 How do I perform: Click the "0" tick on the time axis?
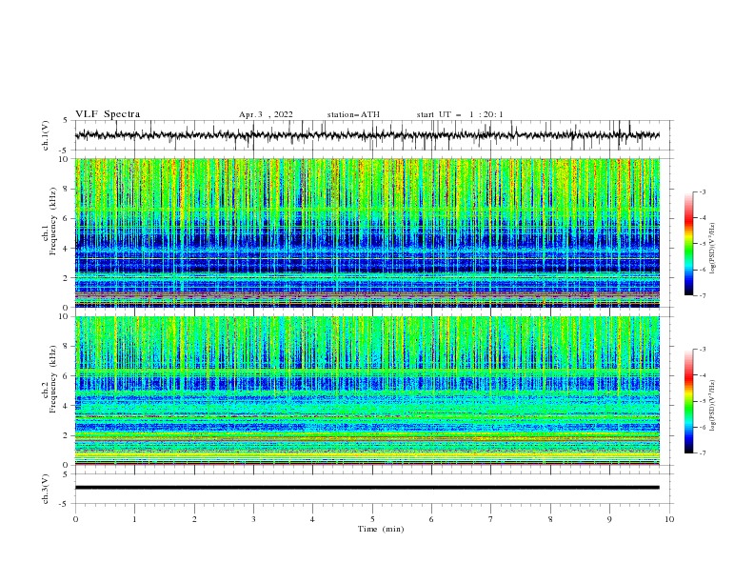coord(75,519)
